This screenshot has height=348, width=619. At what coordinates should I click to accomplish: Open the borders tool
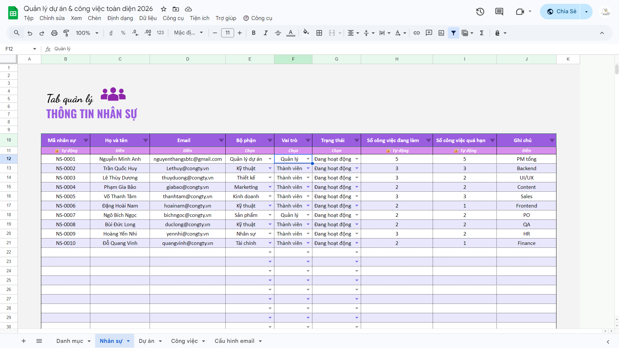[x=319, y=33]
